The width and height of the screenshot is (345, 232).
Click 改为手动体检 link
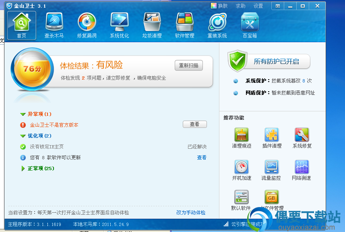point(191,213)
